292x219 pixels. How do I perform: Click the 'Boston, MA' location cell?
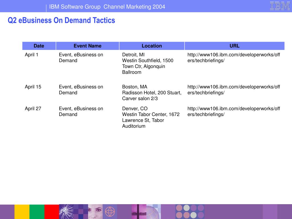click(x=152, y=93)
